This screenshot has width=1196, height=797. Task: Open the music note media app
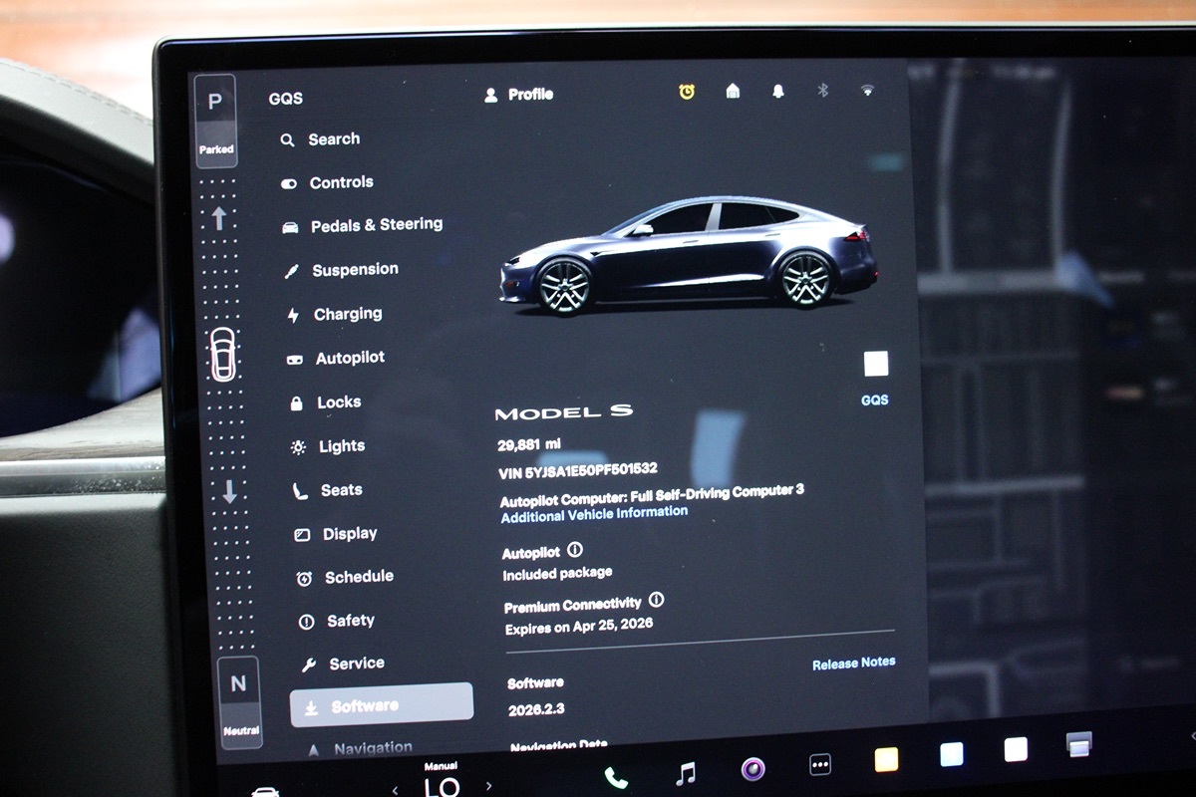coord(685,773)
